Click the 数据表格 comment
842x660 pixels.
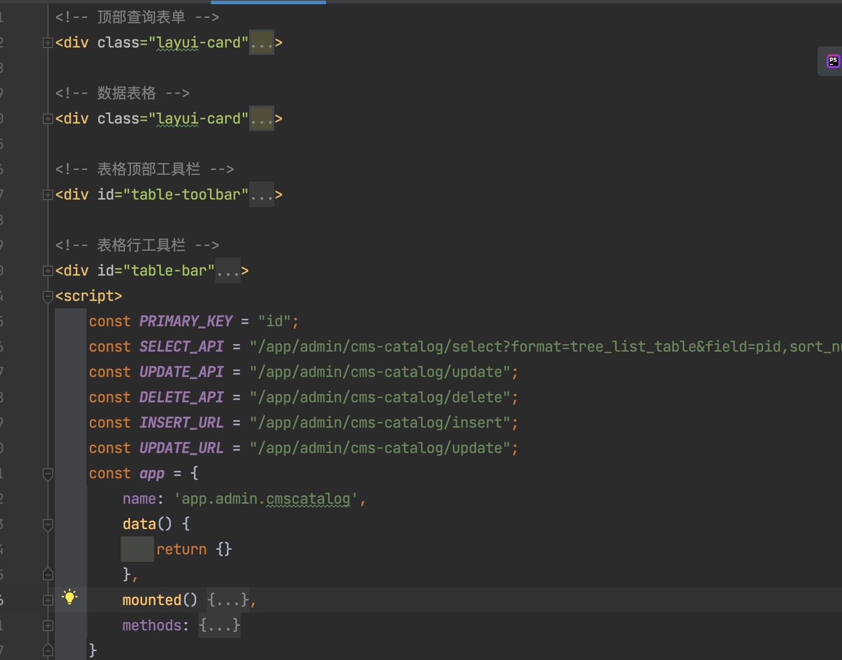(122, 93)
